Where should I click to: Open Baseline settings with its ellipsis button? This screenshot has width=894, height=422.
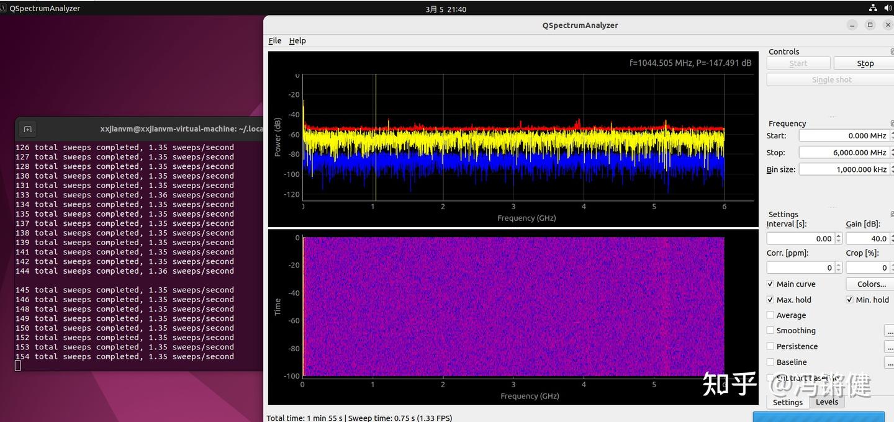click(889, 362)
